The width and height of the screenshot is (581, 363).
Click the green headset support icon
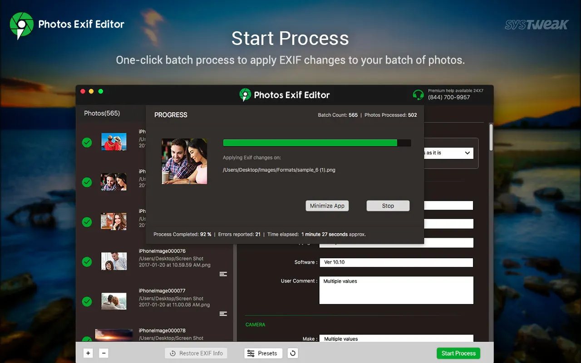(418, 94)
